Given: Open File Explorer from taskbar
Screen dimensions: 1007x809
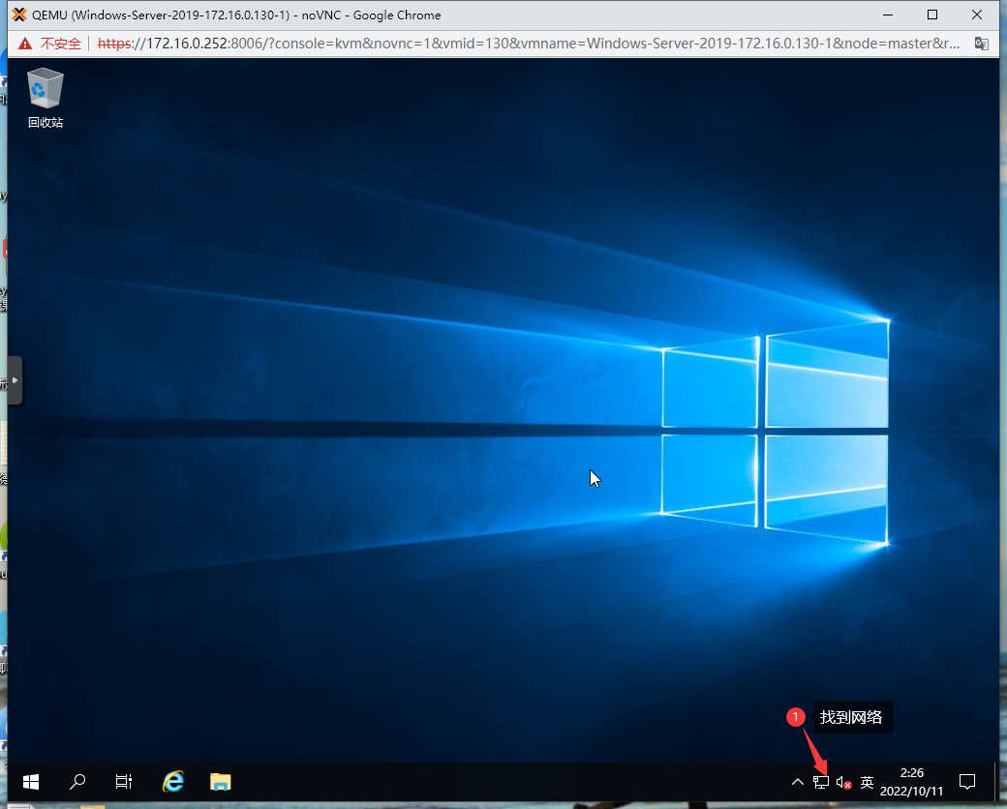Looking at the screenshot, I should tap(220, 781).
